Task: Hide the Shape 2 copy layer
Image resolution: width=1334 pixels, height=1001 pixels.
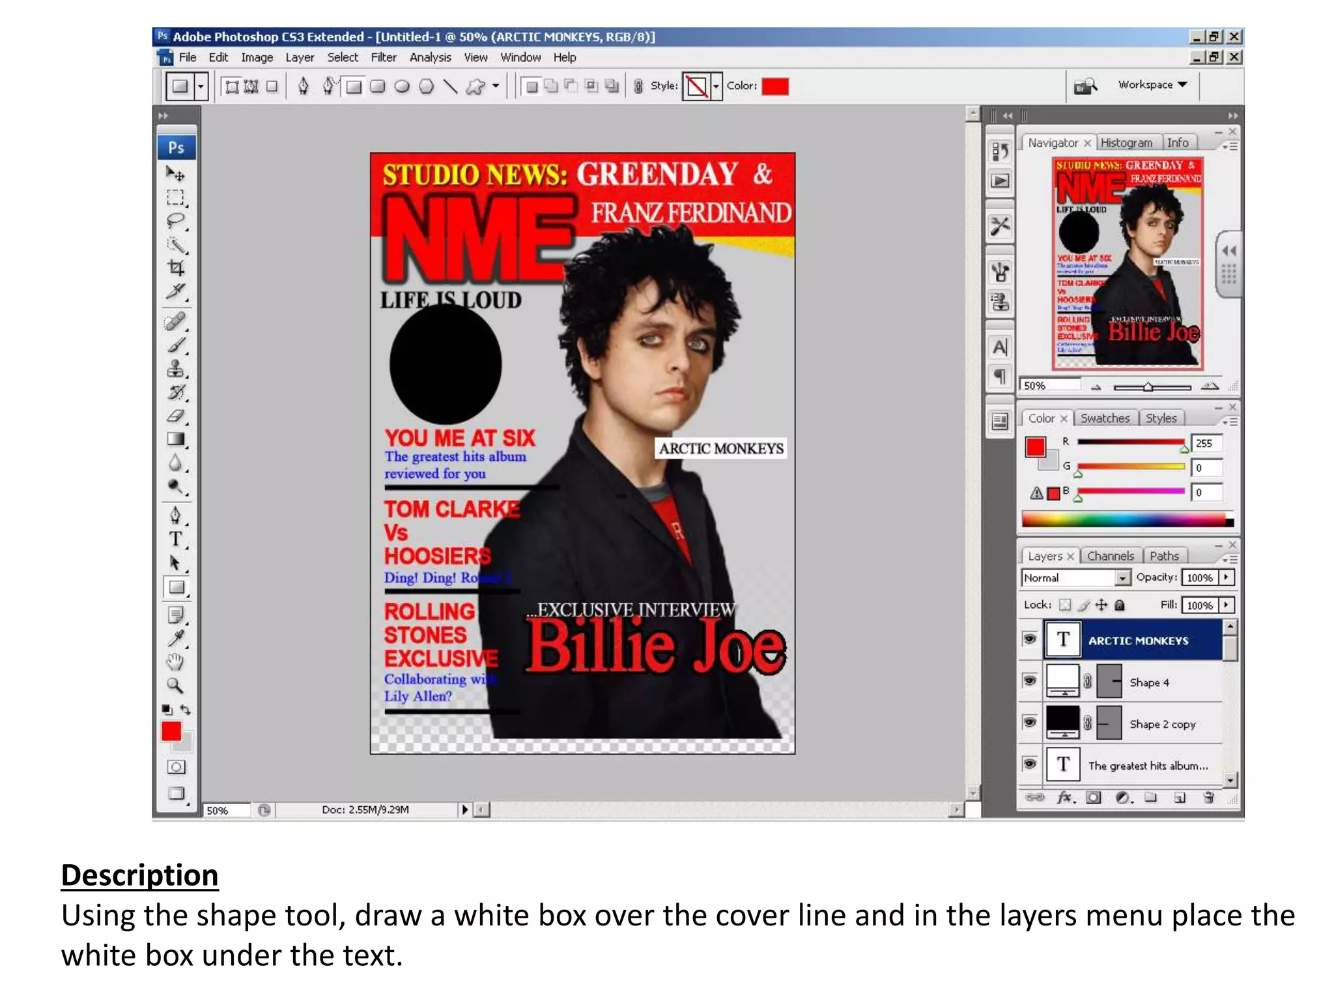Action: pyautogui.click(x=1030, y=722)
